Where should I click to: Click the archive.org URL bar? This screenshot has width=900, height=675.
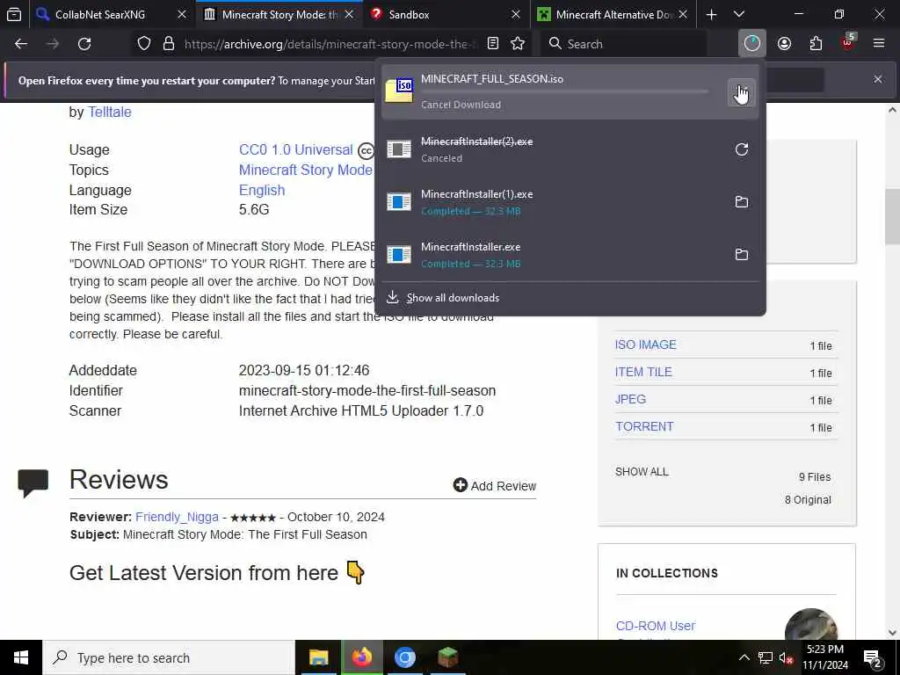tap(330, 44)
